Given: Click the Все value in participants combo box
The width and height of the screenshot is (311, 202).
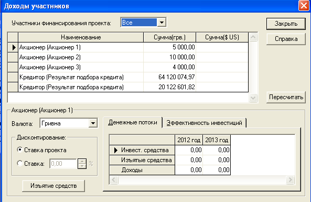Looking at the screenshot, I should click(139, 23).
